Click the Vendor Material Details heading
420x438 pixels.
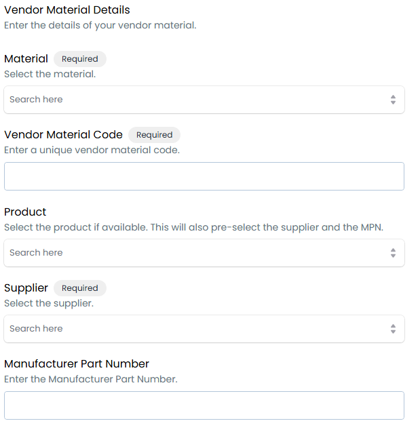[x=67, y=9]
